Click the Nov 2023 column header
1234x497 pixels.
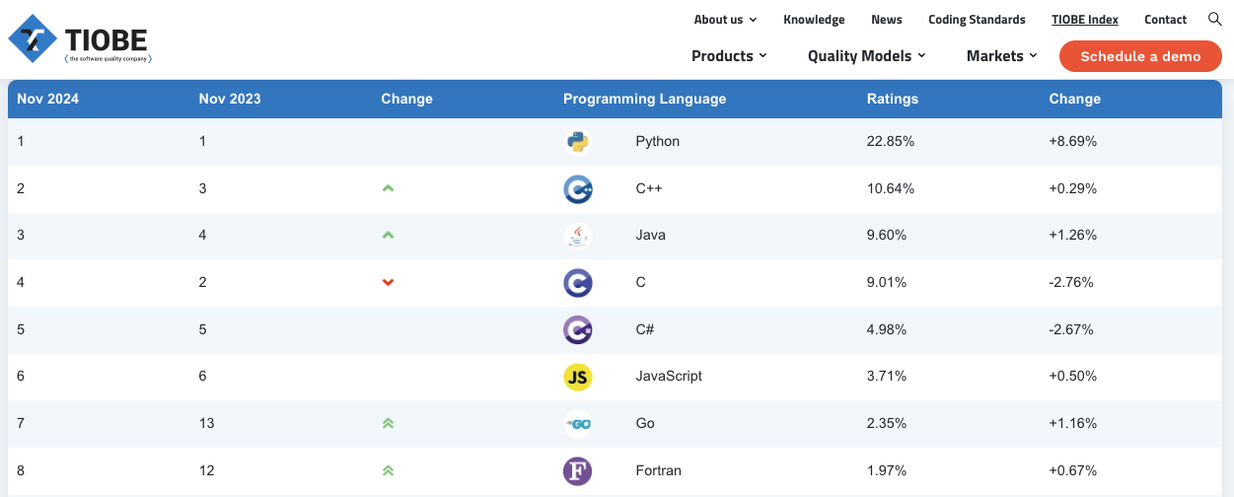[230, 99]
